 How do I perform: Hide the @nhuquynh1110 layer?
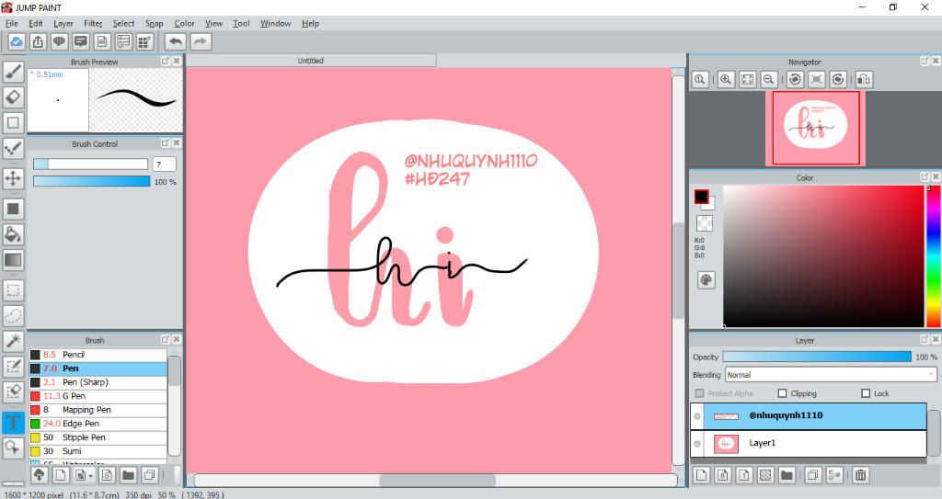click(x=697, y=416)
